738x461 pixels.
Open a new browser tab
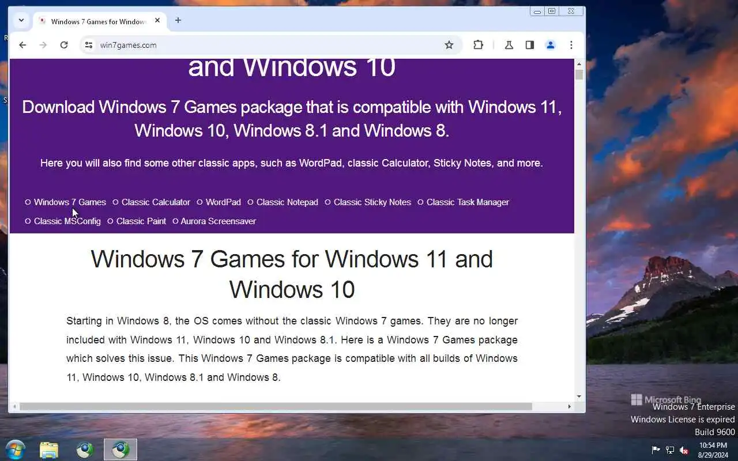point(178,20)
